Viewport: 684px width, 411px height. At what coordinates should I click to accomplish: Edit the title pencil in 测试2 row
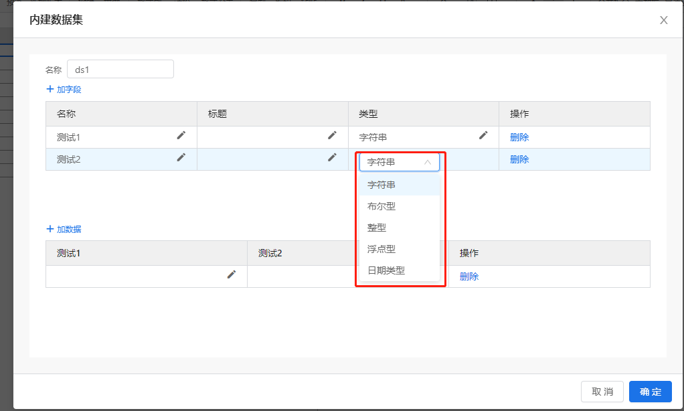click(x=332, y=157)
